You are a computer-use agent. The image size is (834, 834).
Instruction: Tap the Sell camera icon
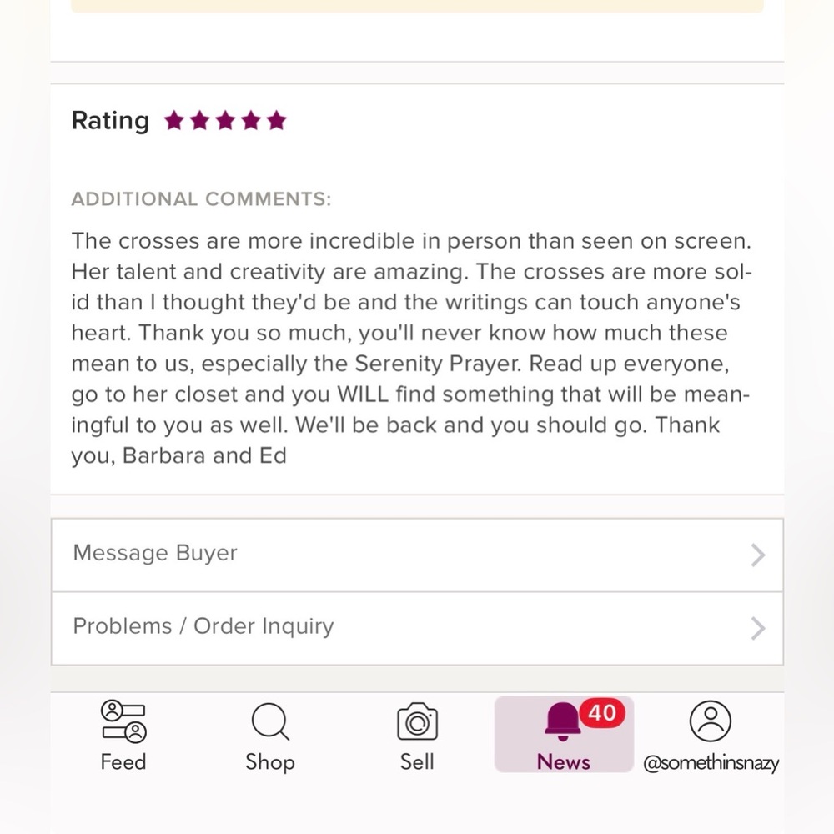[418, 721]
